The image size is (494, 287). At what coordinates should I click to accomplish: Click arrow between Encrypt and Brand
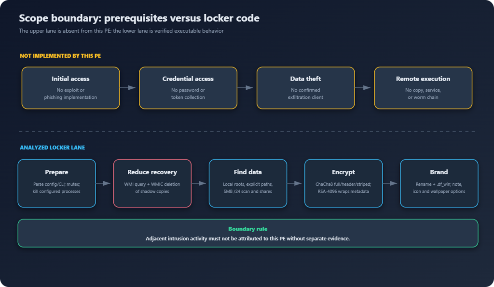pyautogui.click(x=390, y=183)
